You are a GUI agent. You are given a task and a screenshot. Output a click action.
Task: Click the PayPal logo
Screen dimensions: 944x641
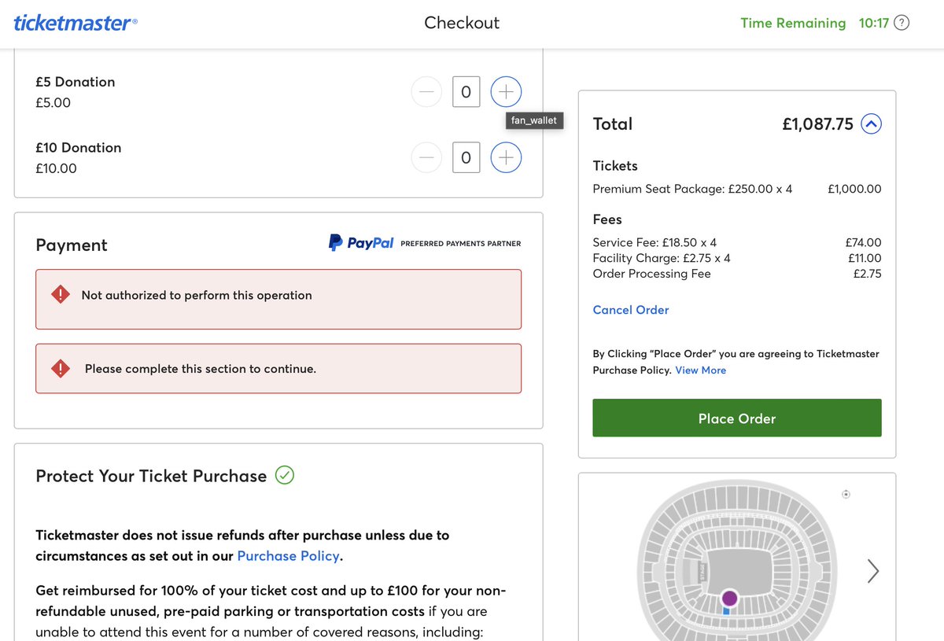tap(361, 243)
